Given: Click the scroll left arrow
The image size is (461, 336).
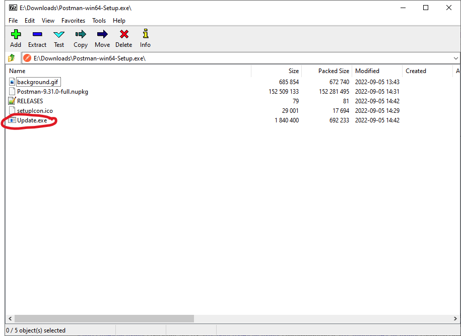Looking at the screenshot, I should click(x=10, y=318).
